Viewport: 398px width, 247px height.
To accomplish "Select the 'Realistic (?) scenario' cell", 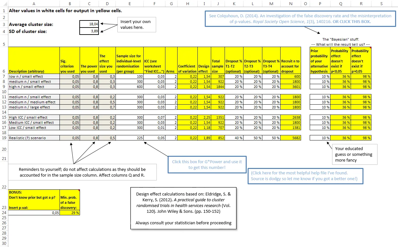I will (34, 138).
